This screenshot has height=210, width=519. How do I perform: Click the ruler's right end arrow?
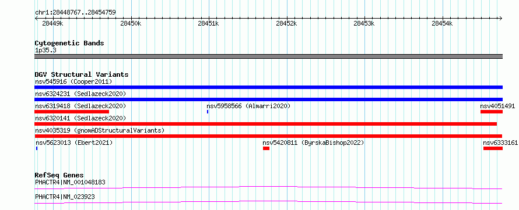(501, 18)
